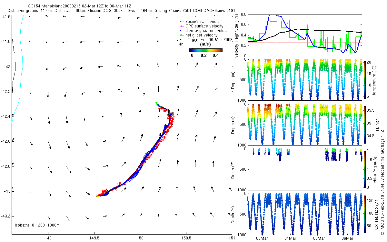Select the black sfc geo. vel. legend arrow
Screen dimensions: 387x242
pyautogui.click(x=182, y=40)
